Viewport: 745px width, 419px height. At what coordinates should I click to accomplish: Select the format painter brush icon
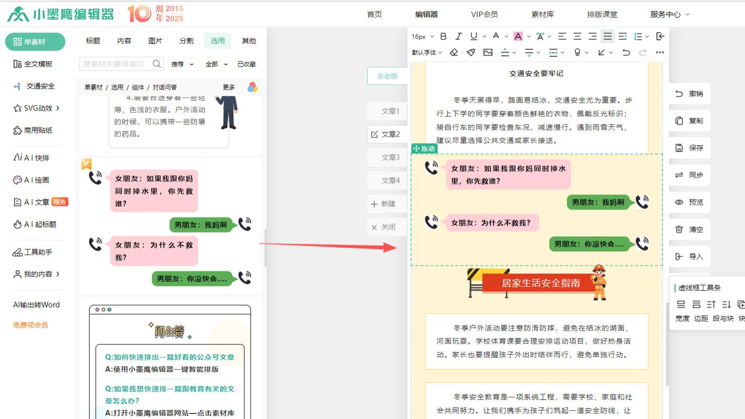[x=471, y=52]
